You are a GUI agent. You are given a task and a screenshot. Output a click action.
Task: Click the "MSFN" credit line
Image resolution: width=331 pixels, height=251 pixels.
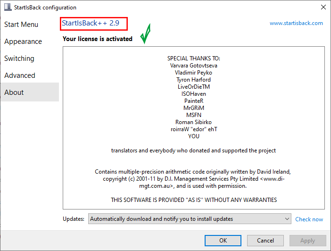pyautogui.click(x=194, y=115)
